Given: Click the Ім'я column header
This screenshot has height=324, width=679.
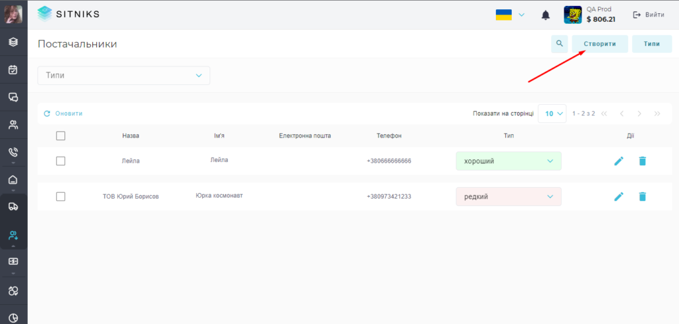Looking at the screenshot, I should [x=219, y=135].
